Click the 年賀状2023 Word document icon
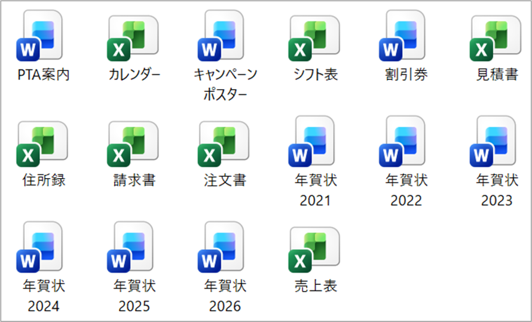This screenshot has height=322, width=532. coord(497,143)
